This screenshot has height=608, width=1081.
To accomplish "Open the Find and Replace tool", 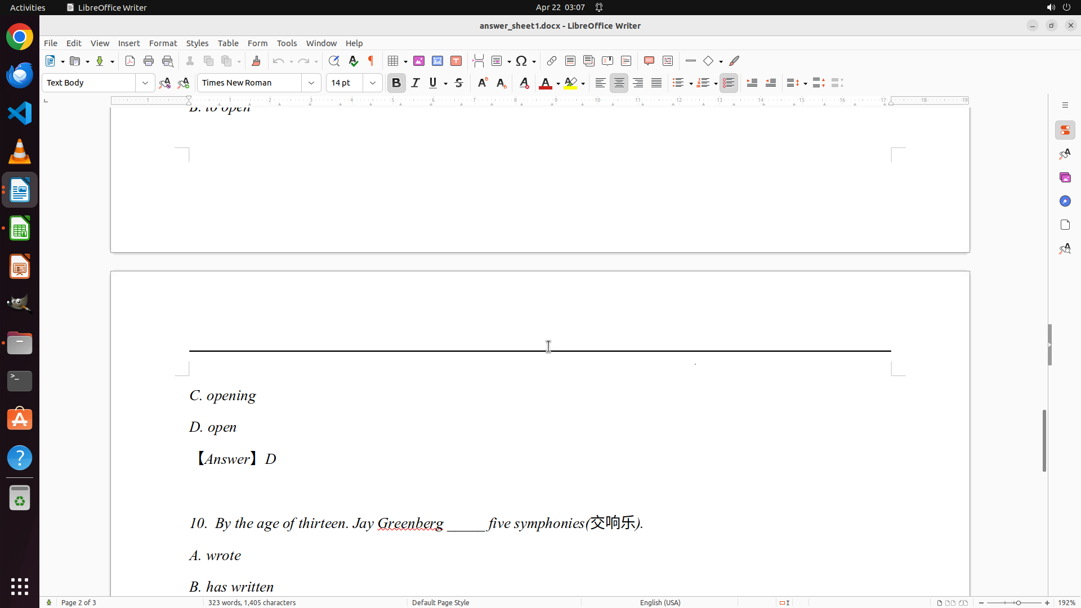I will (334, 61).
